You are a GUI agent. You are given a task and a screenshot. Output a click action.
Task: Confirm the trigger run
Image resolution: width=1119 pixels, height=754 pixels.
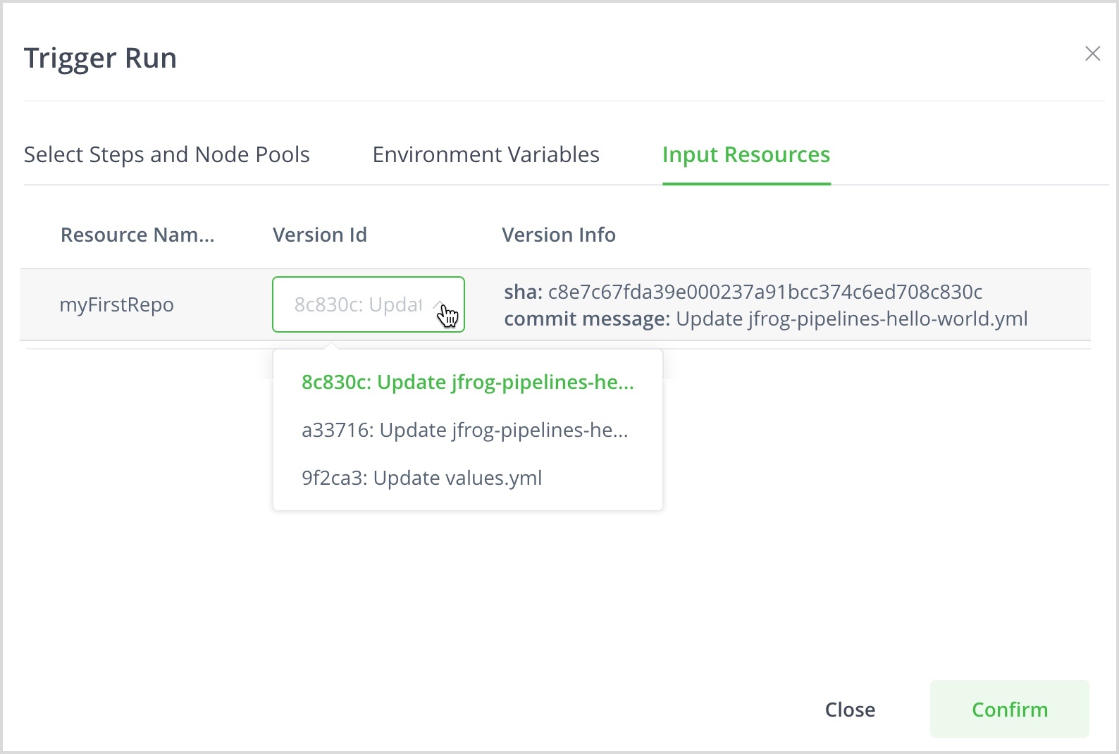coord(1009,709)
